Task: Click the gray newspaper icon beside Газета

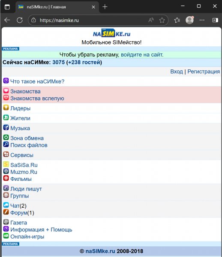Action: tap(6, 222)
